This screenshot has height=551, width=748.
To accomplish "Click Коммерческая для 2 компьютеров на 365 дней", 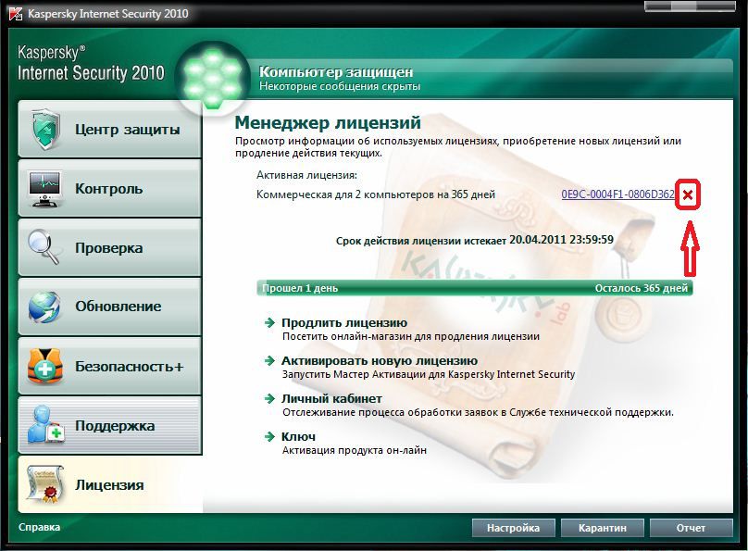I will click(x=376, y=194).
